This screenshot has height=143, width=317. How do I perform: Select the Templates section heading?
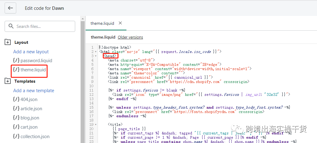tap(25, 81)
